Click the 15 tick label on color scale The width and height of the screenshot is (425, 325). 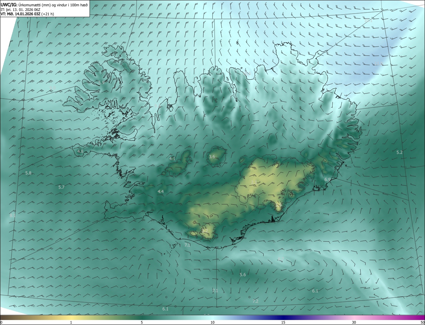(x=283, y=322)
